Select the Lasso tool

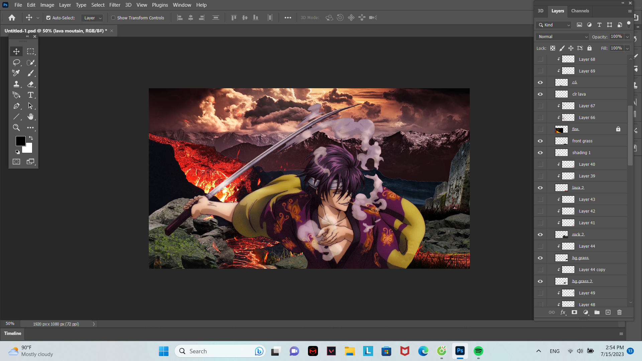(x=16, y=63)
